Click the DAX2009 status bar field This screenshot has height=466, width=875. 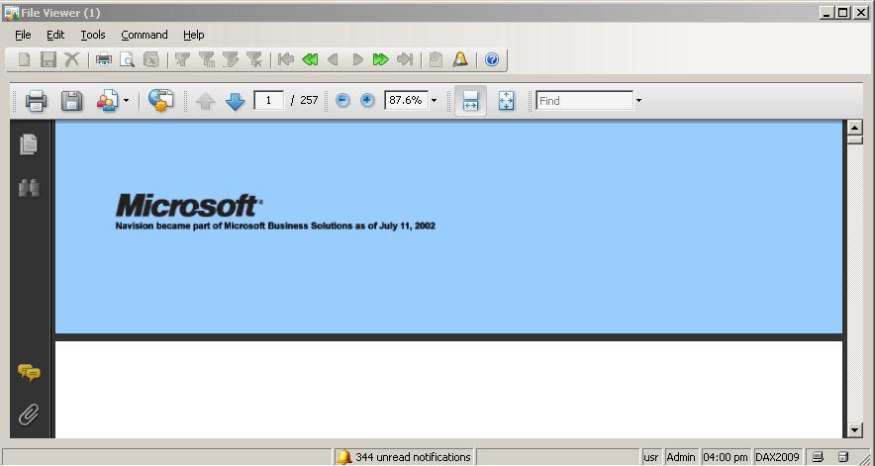[x=777, y=457]
